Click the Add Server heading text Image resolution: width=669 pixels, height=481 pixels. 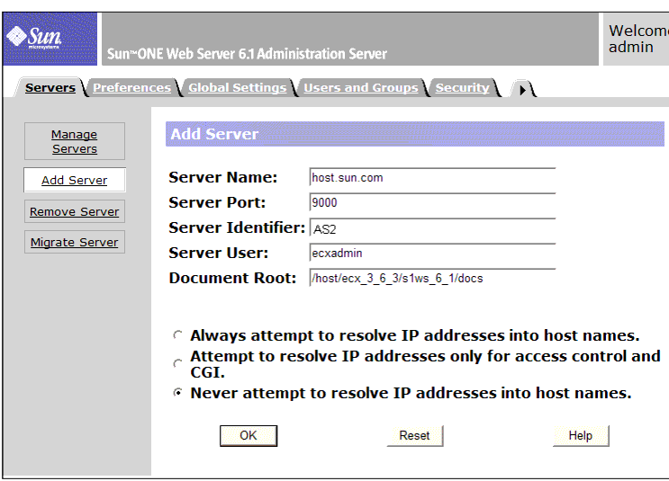(x=214, y=134)
